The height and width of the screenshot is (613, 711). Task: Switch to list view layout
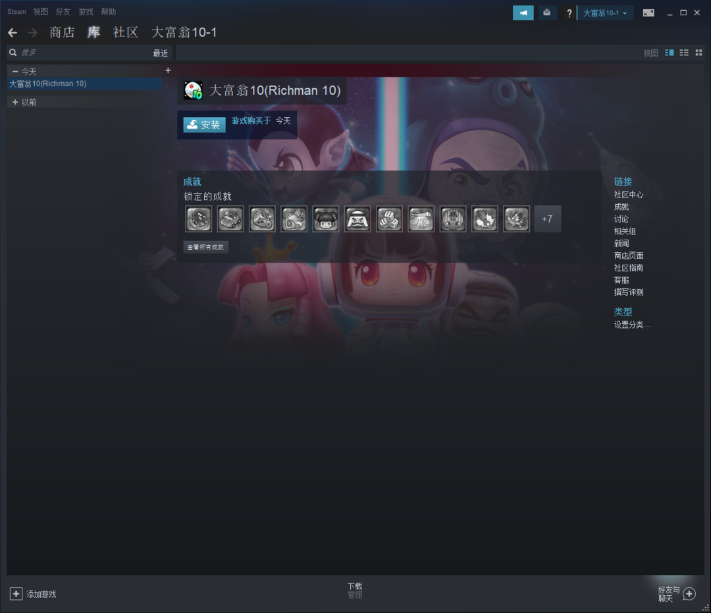tap(684, 53)
